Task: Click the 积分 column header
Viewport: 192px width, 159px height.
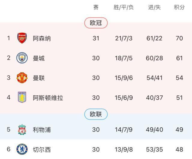Action: click(x=179, y=7)
